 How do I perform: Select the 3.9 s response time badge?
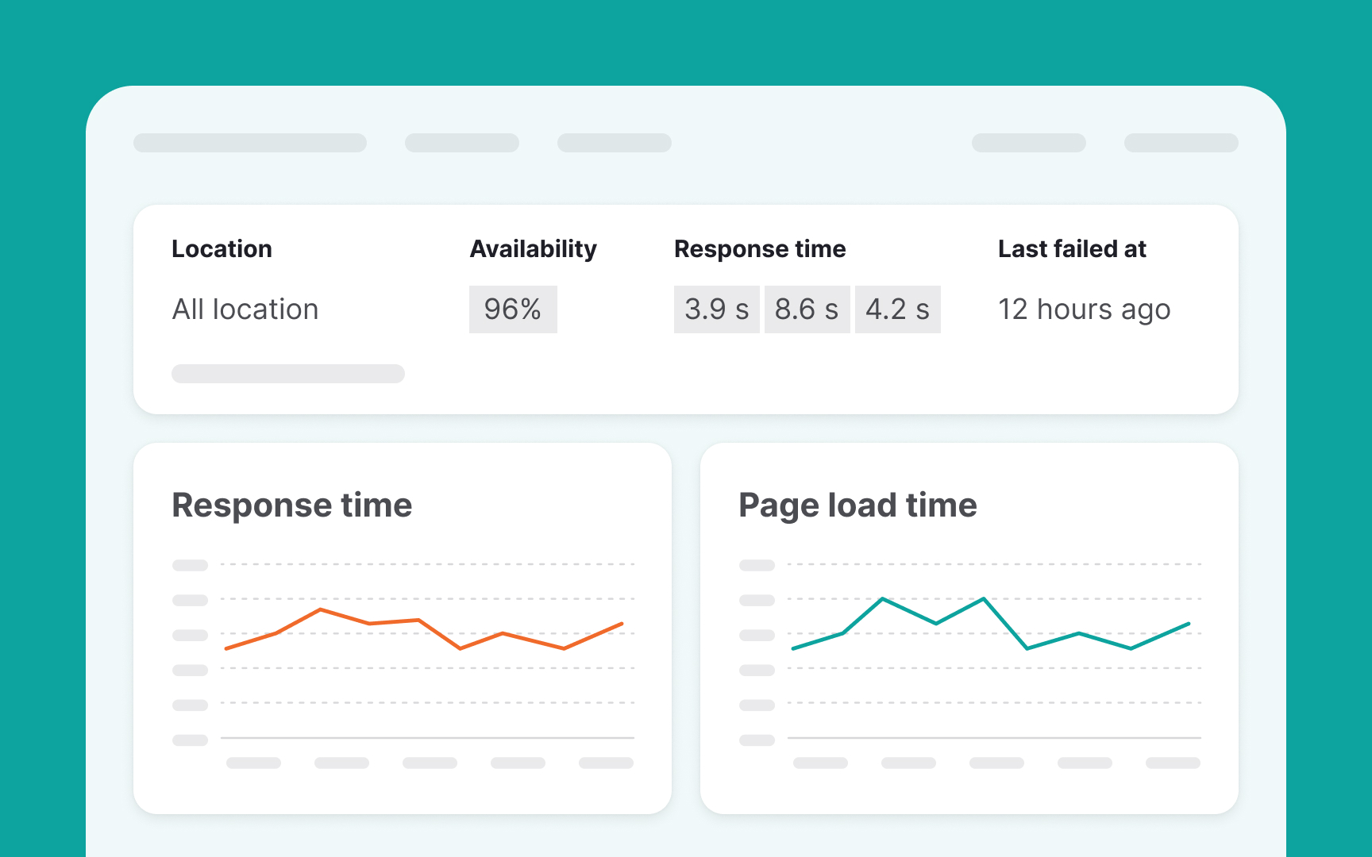(x=716, y=309)
